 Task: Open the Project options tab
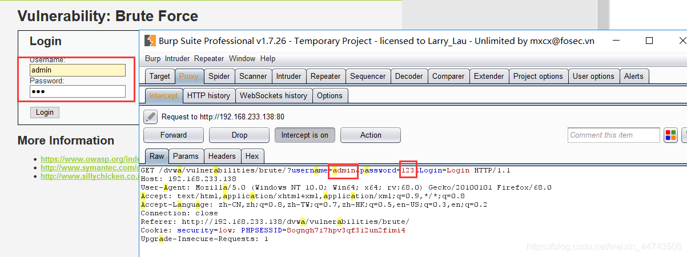coord(538,76)
